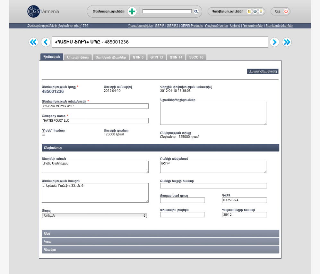The width and height of the screenshot is (320, 274).
Task: Switch to the GTIN 8 tab
Action: click(x=138, y=57)
